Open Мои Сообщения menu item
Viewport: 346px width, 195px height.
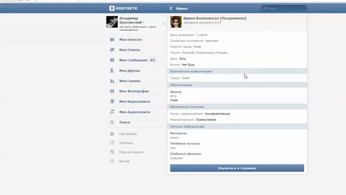pyautogui.click(x=133, y=60)
